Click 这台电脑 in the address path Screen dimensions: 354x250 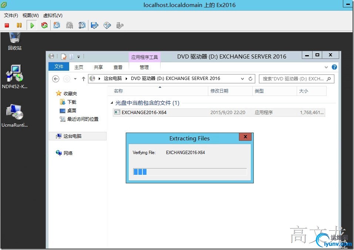pos(113,79)
